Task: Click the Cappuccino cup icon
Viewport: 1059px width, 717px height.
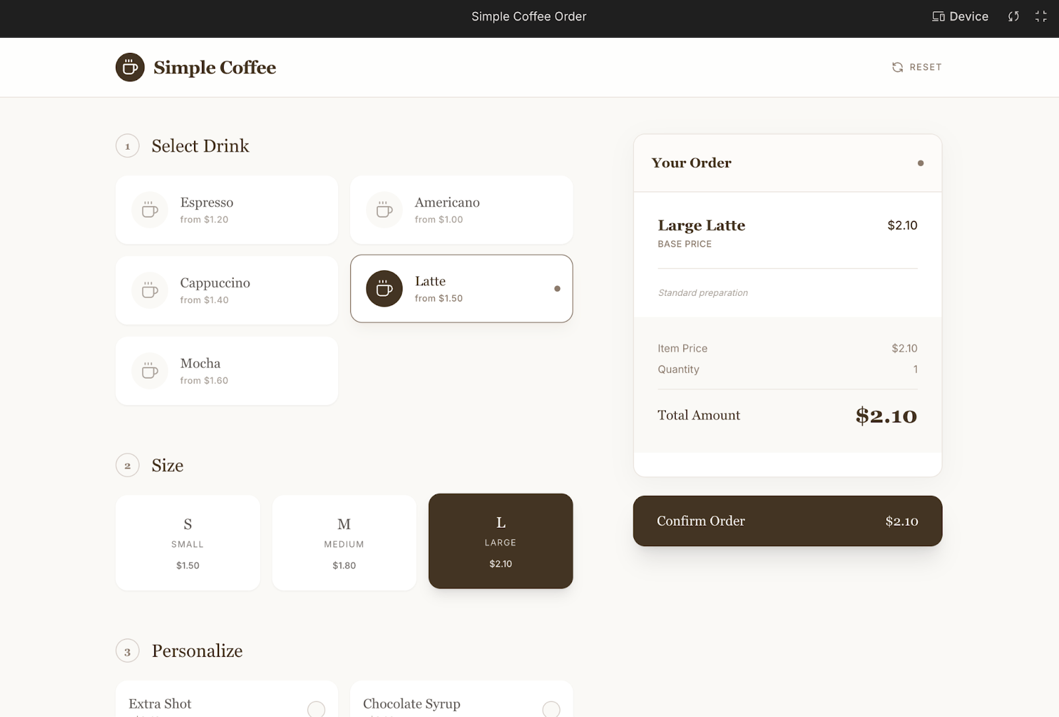Action: (150, 290)
